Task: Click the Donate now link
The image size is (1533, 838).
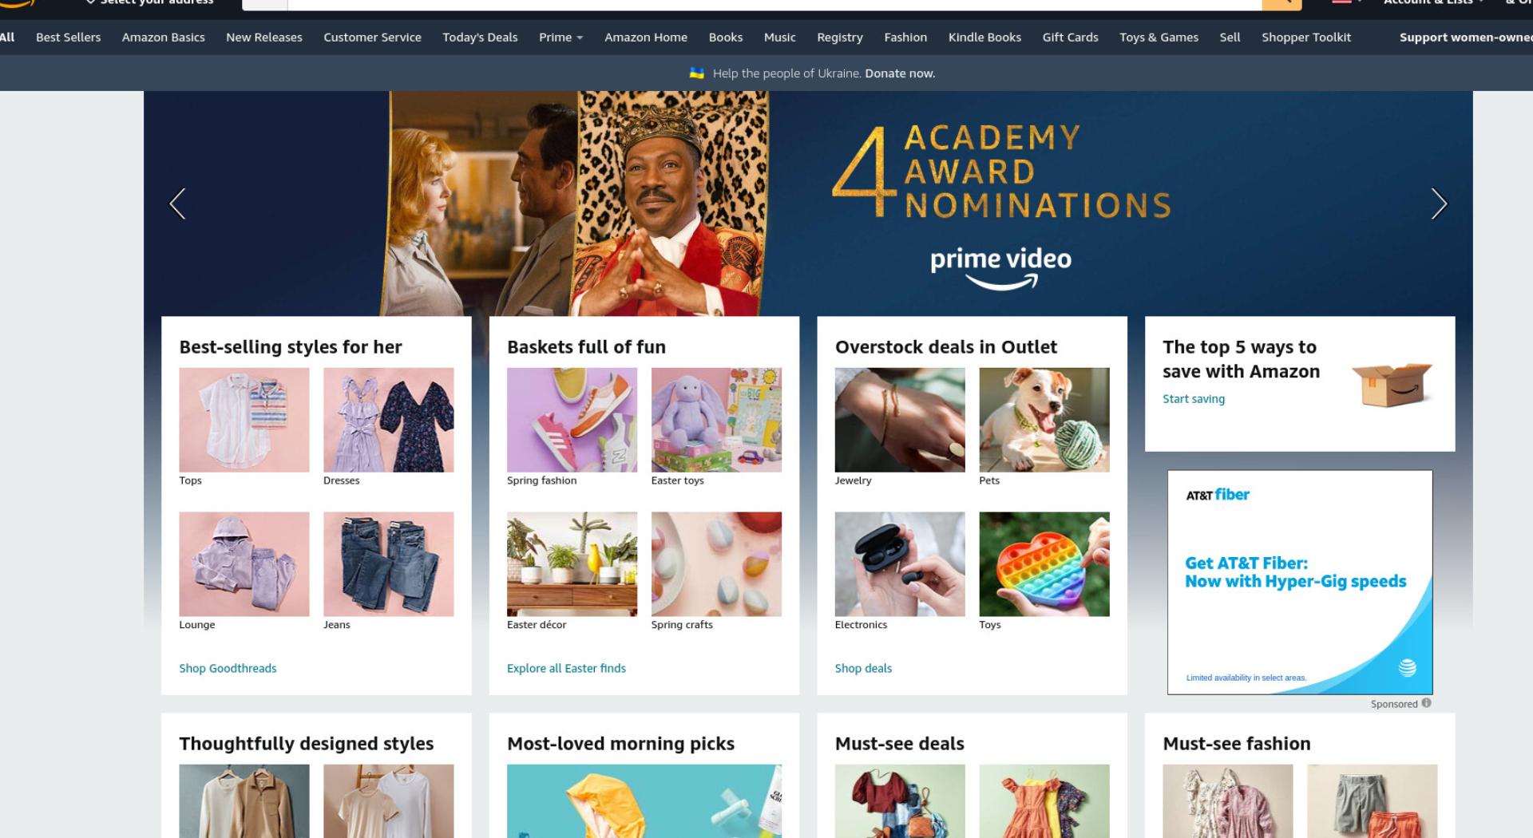Action: [900, 73]
